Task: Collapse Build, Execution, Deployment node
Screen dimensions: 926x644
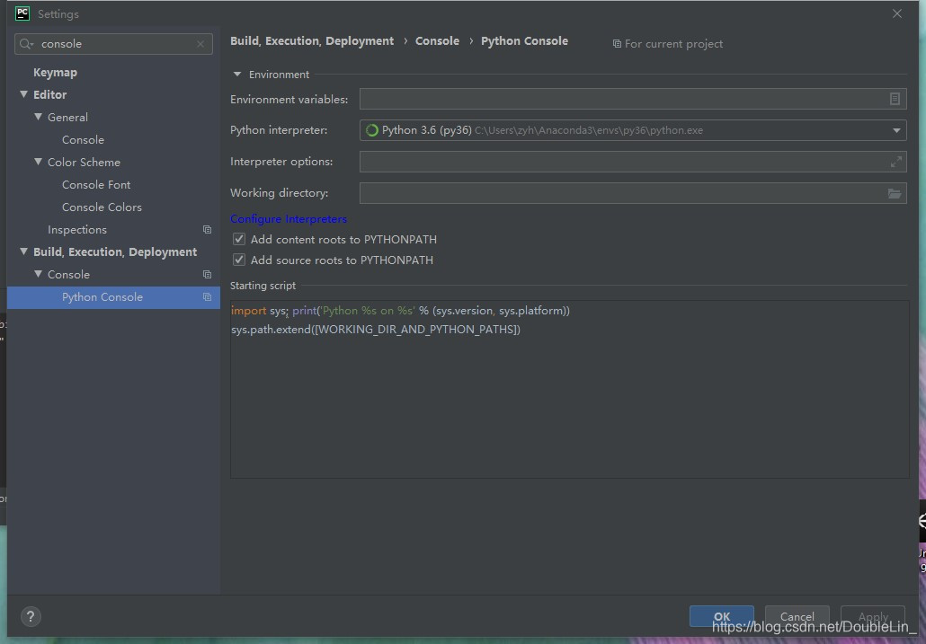Action: pyautogui.click(x=23, y=251)
